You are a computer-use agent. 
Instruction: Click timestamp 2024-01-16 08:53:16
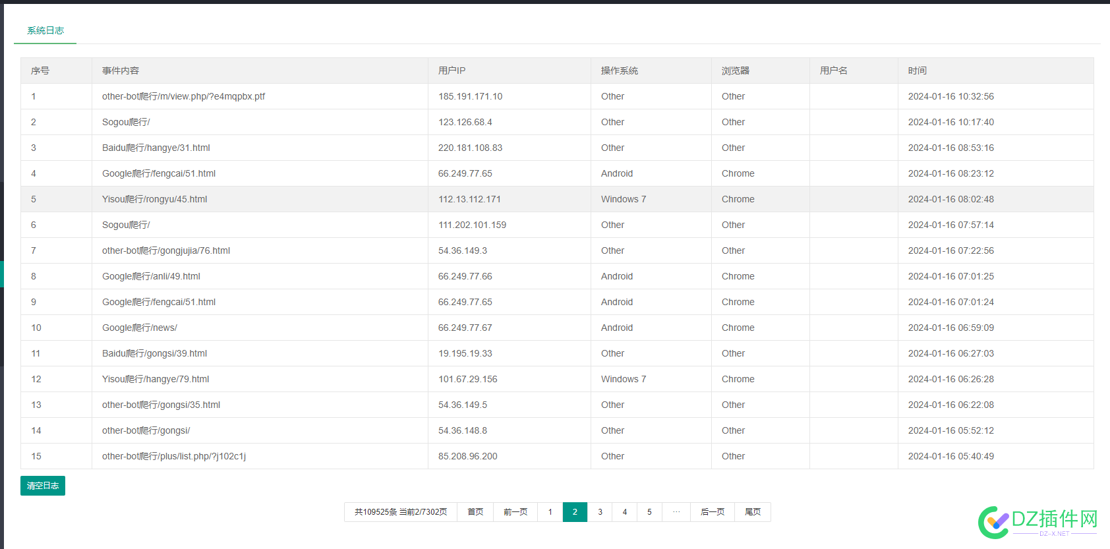[x=951, y=148]
